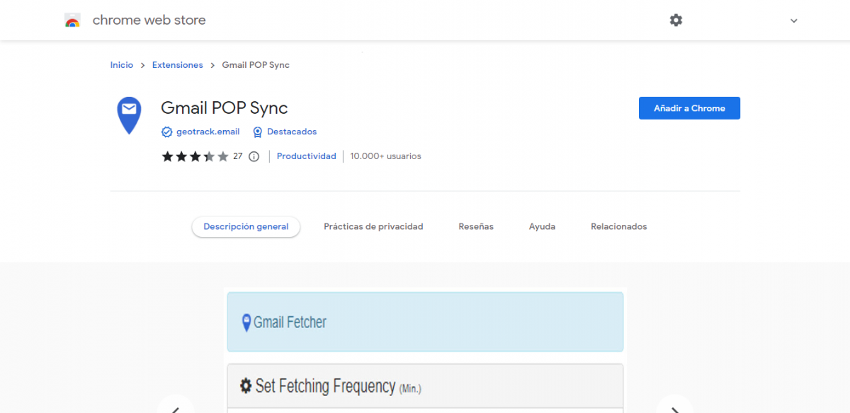
Task: Click the Productividad category link
Action: (306, 156)
